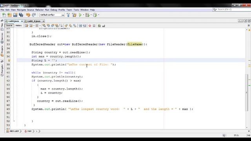The width and height of the screenshot is (251, 141).
Task: Select the Source view button
Action: click(x=9, y=25)
